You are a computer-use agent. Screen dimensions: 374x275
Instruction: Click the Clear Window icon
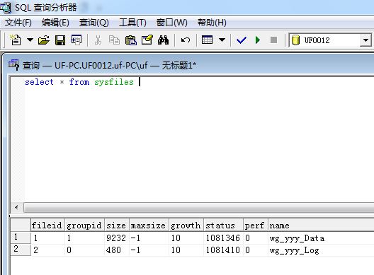147,40
